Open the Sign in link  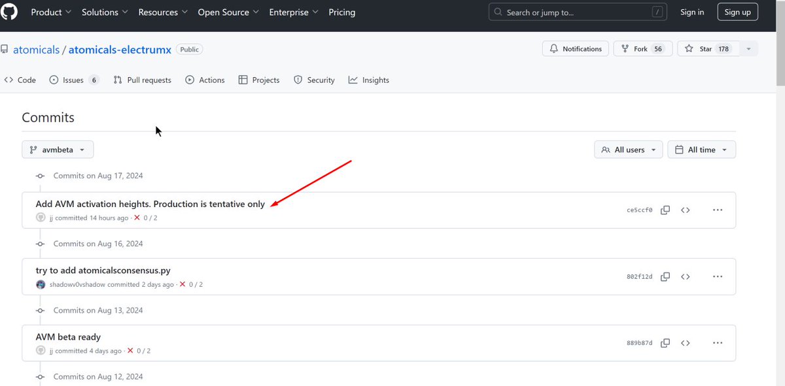(x=692, y=12)
